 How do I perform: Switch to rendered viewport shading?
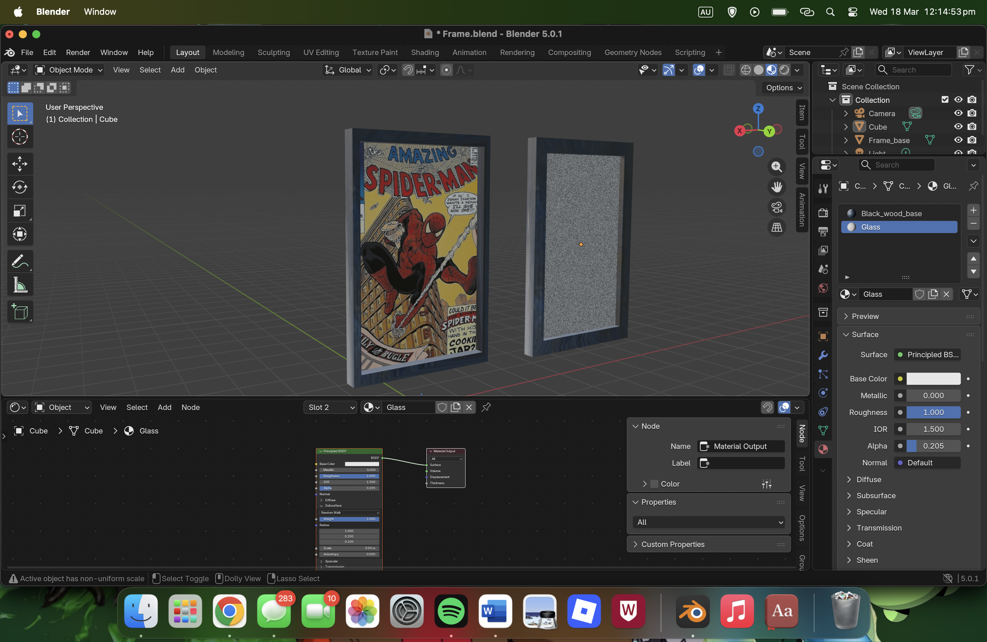pyautogui.click(x=784, y=70)
